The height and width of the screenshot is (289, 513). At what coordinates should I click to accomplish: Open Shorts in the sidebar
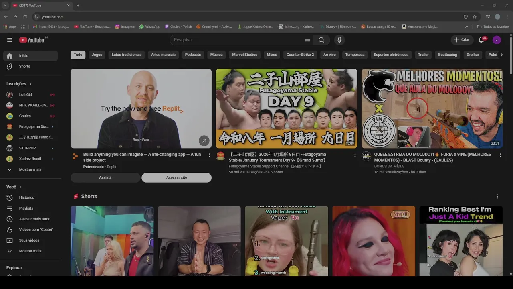coord(30,66)
